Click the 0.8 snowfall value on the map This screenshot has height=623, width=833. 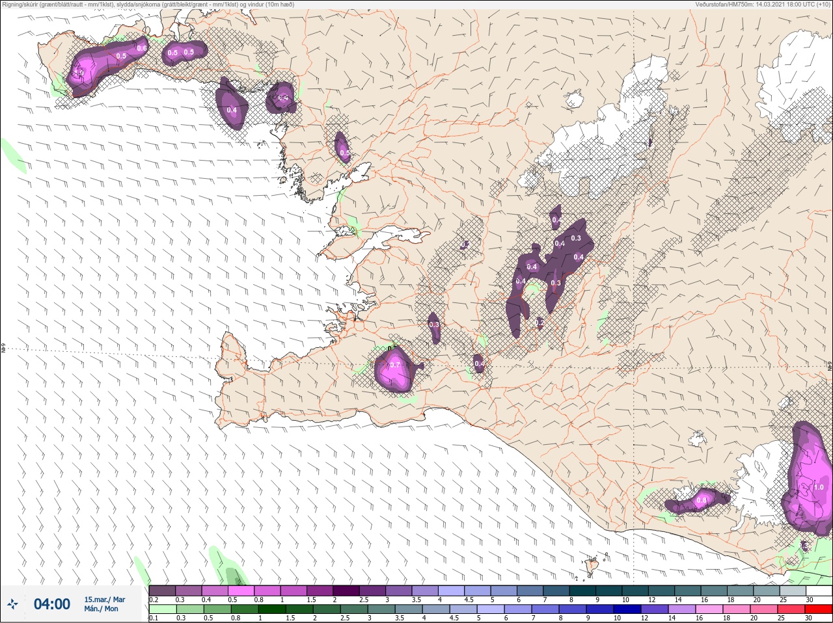(x=701, y=501)
